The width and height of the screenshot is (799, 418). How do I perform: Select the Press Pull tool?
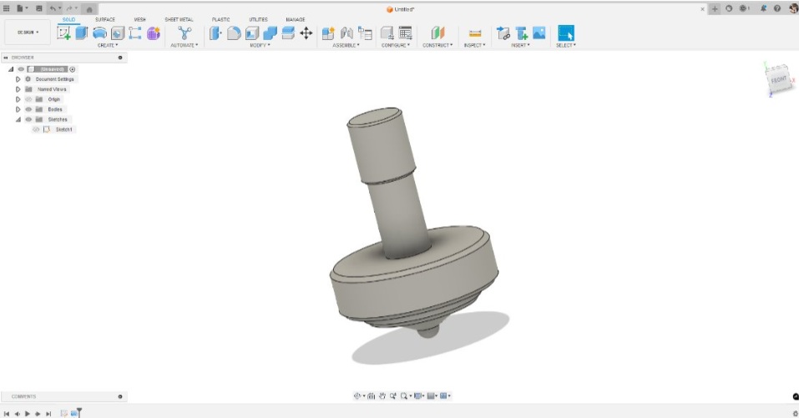[x=215, y=33]
